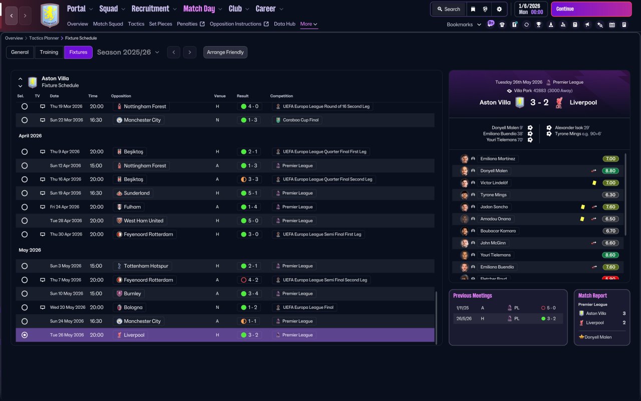Switch to the General tab

[x=20, y=52]
